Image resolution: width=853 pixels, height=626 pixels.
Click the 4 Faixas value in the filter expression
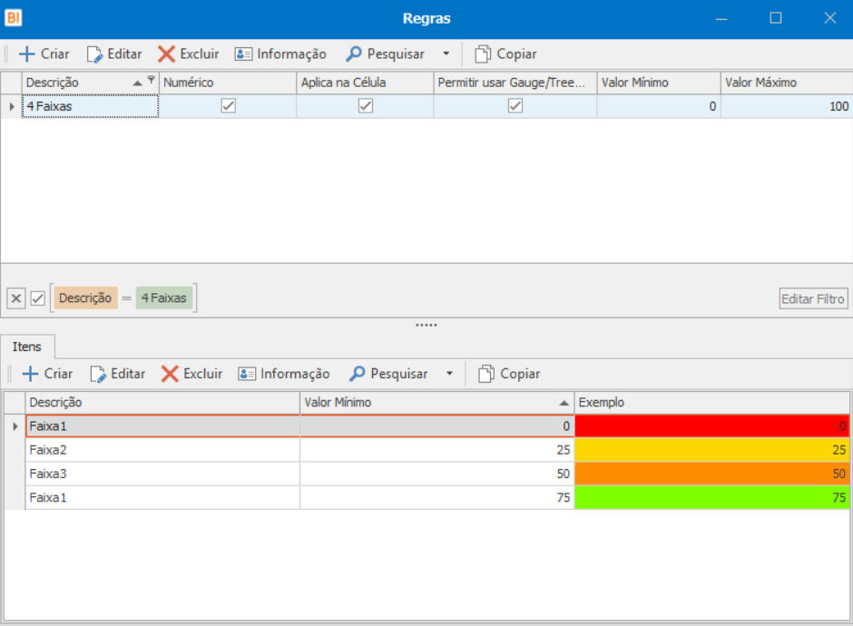pos(164,298)
